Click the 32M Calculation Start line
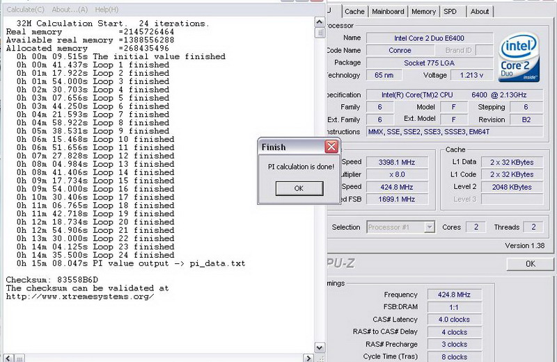This screenshot has width=557, height=362. click(x=113, y=24)
